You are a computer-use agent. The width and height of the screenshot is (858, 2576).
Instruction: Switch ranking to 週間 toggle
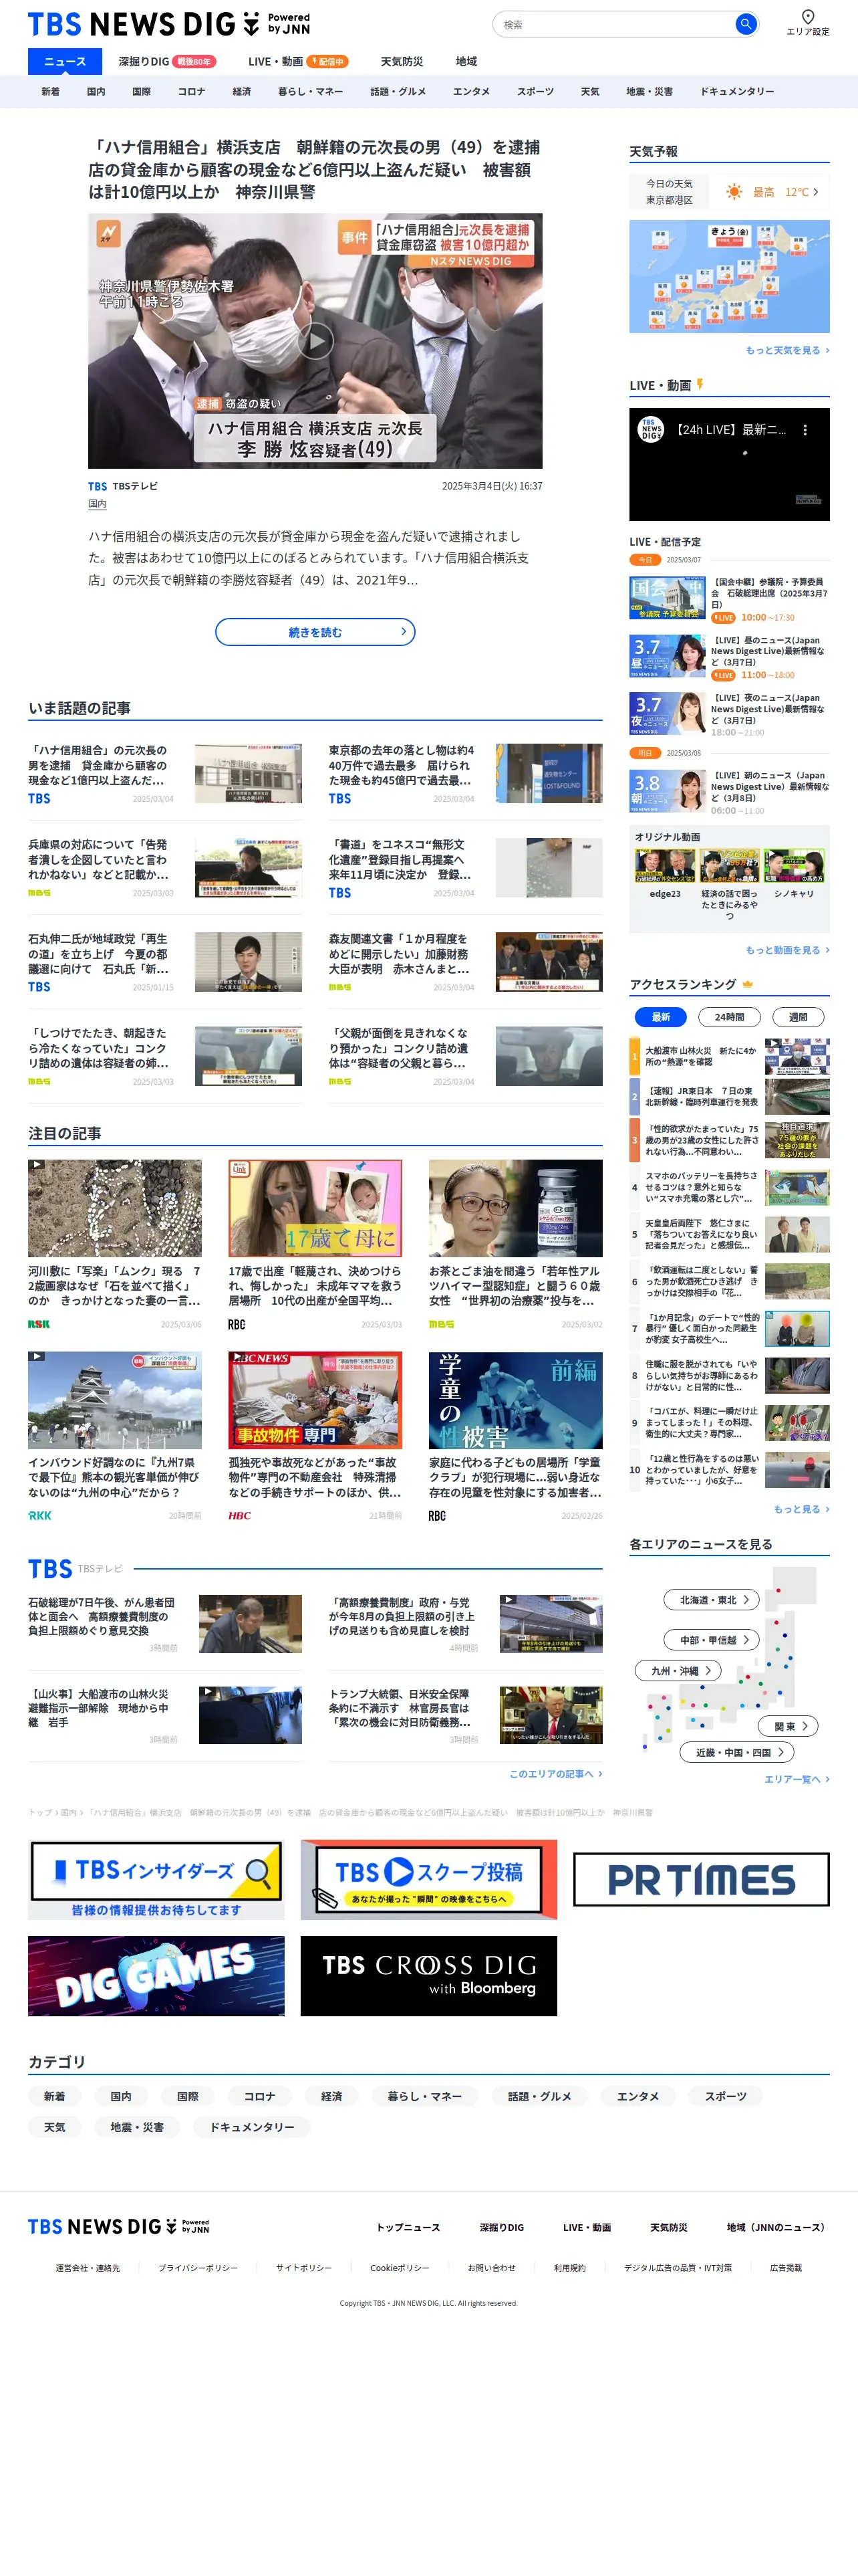(x=798, y=1017)
